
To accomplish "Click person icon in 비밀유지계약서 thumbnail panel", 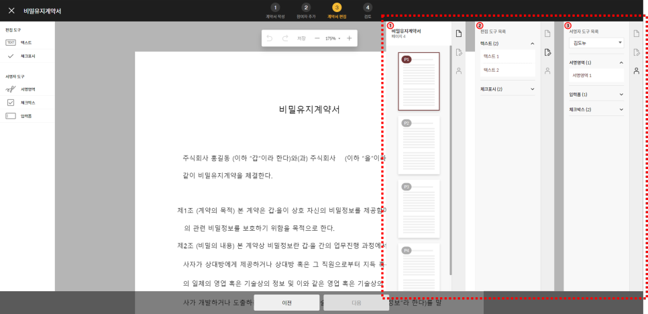I will [458, 70].
